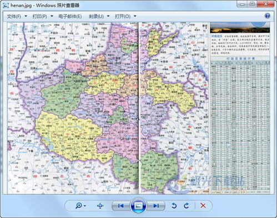This screenshot has width=277, height=218.
Task: Expand the 打印(P) dropdown arrow
Action: tap(52, 16)
